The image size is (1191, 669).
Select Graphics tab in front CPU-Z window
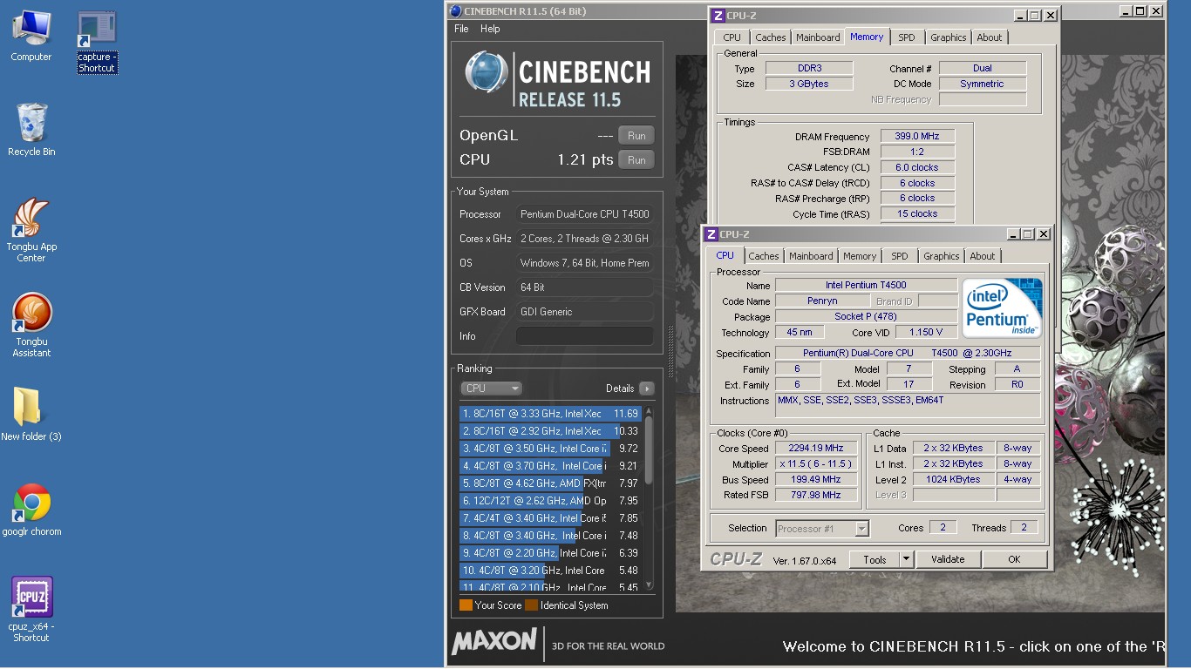[941, 256]
